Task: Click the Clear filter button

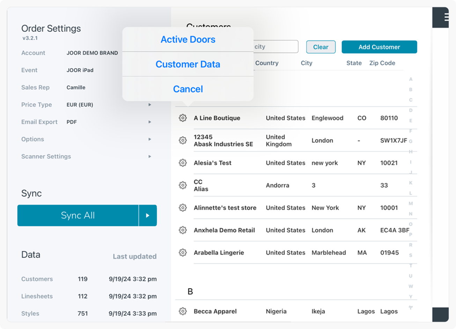Action: click(321, 47)
